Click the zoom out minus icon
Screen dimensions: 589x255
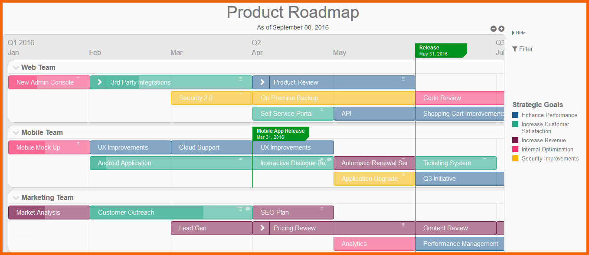493,29
